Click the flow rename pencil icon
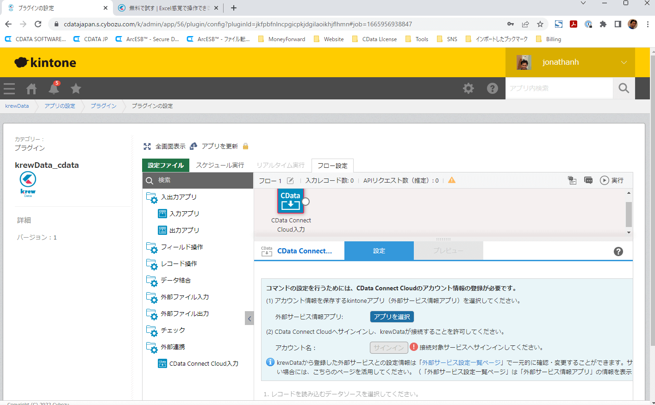The width and height of the screenshot is (655, 405). pos(290,181)
